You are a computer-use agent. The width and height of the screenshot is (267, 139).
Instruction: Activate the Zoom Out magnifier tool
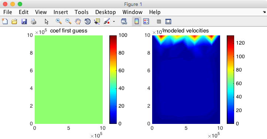pos(68,21)
